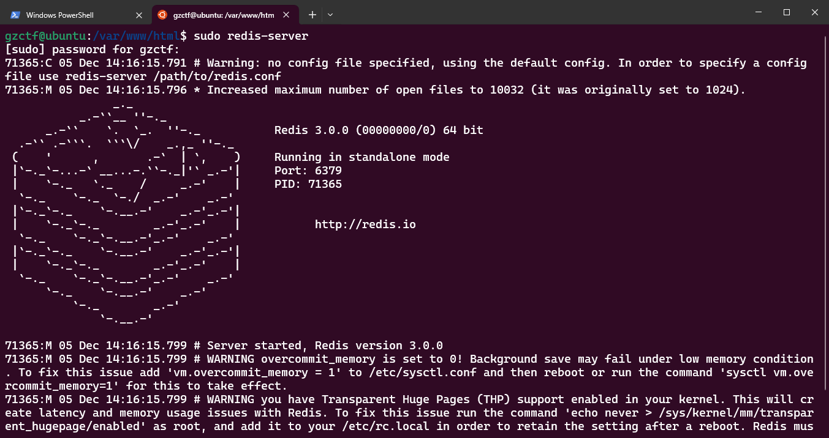Select the gzctf@ubuntu: /var/www/htm tab
Viewport: 829px width, 438px height.
pos(223,15)
